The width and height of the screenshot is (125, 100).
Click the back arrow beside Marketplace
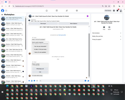point(2,14)
